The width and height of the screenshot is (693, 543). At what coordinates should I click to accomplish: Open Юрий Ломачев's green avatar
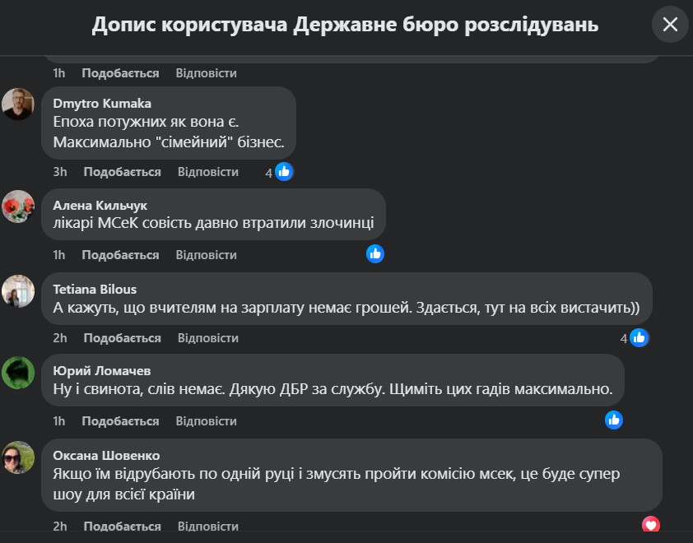18,373
